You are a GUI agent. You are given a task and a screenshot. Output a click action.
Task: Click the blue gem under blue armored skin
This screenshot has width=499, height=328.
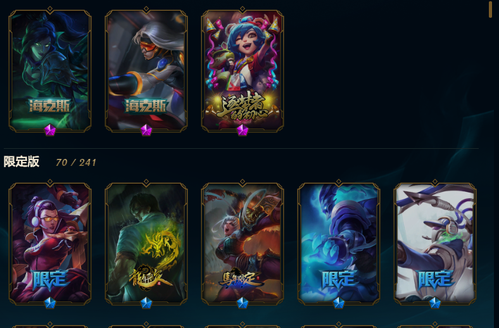point(339,303)
